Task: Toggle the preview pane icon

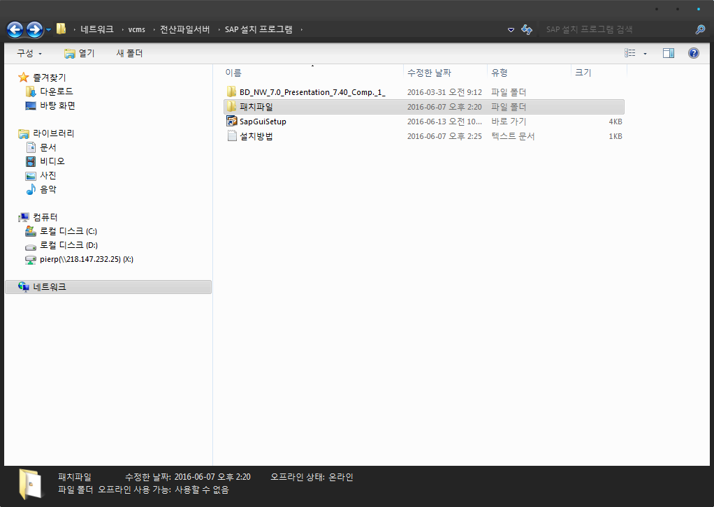Action: click(668, 53)
